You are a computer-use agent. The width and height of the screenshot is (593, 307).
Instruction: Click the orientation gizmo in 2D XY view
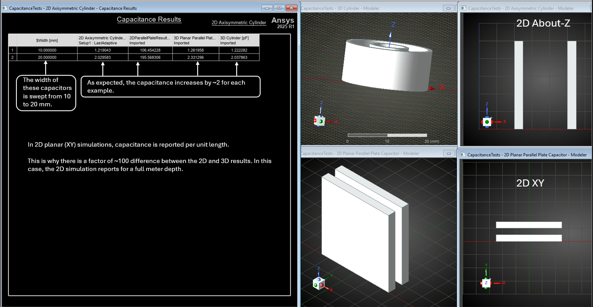486,283
